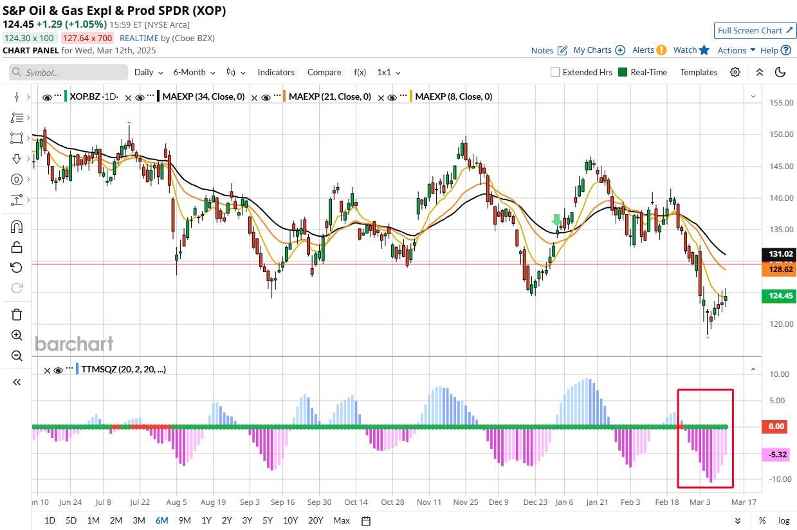Image resolution: width=797 pixels, height=530 pixels.
Task: Collapse the main price pane chevron
Action: pyautogui.click(x=753, y=96)
